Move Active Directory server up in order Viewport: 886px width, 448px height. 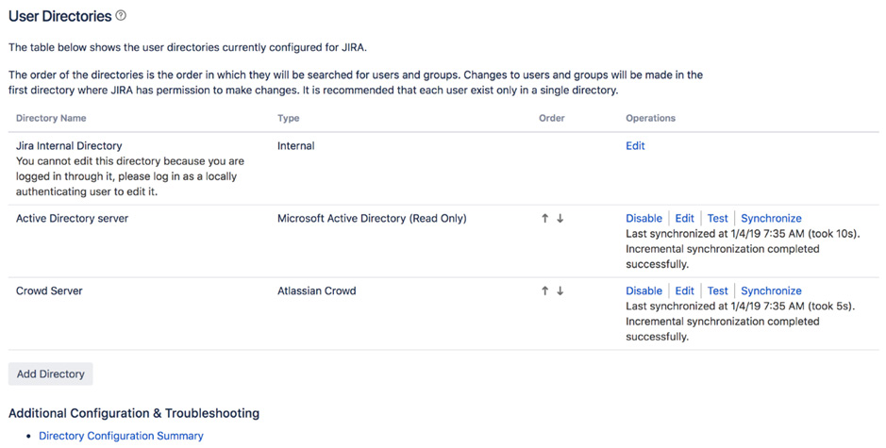tap(544, 219)
